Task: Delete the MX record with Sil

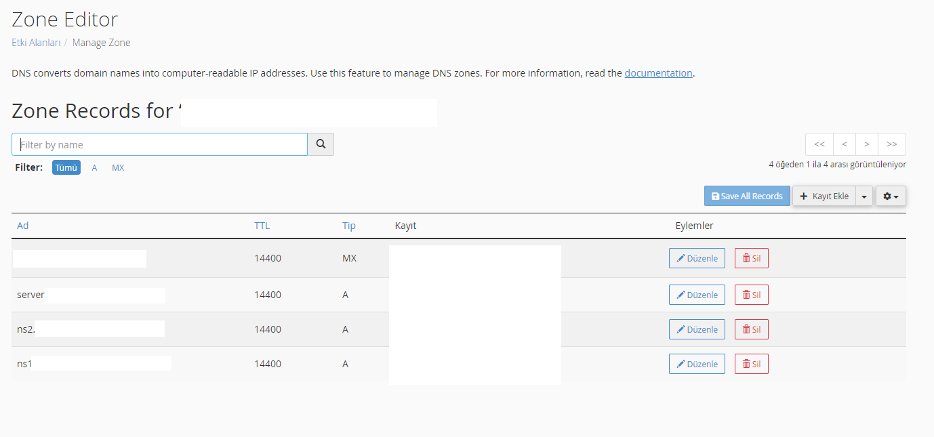Action: [x=752, y=258]
